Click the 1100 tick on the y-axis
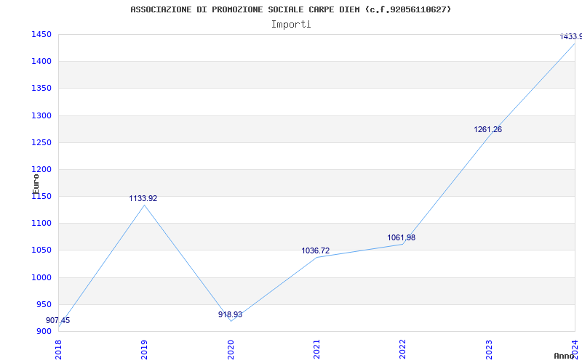This screenshot has height=363, width=582. (x=41, y=223)
